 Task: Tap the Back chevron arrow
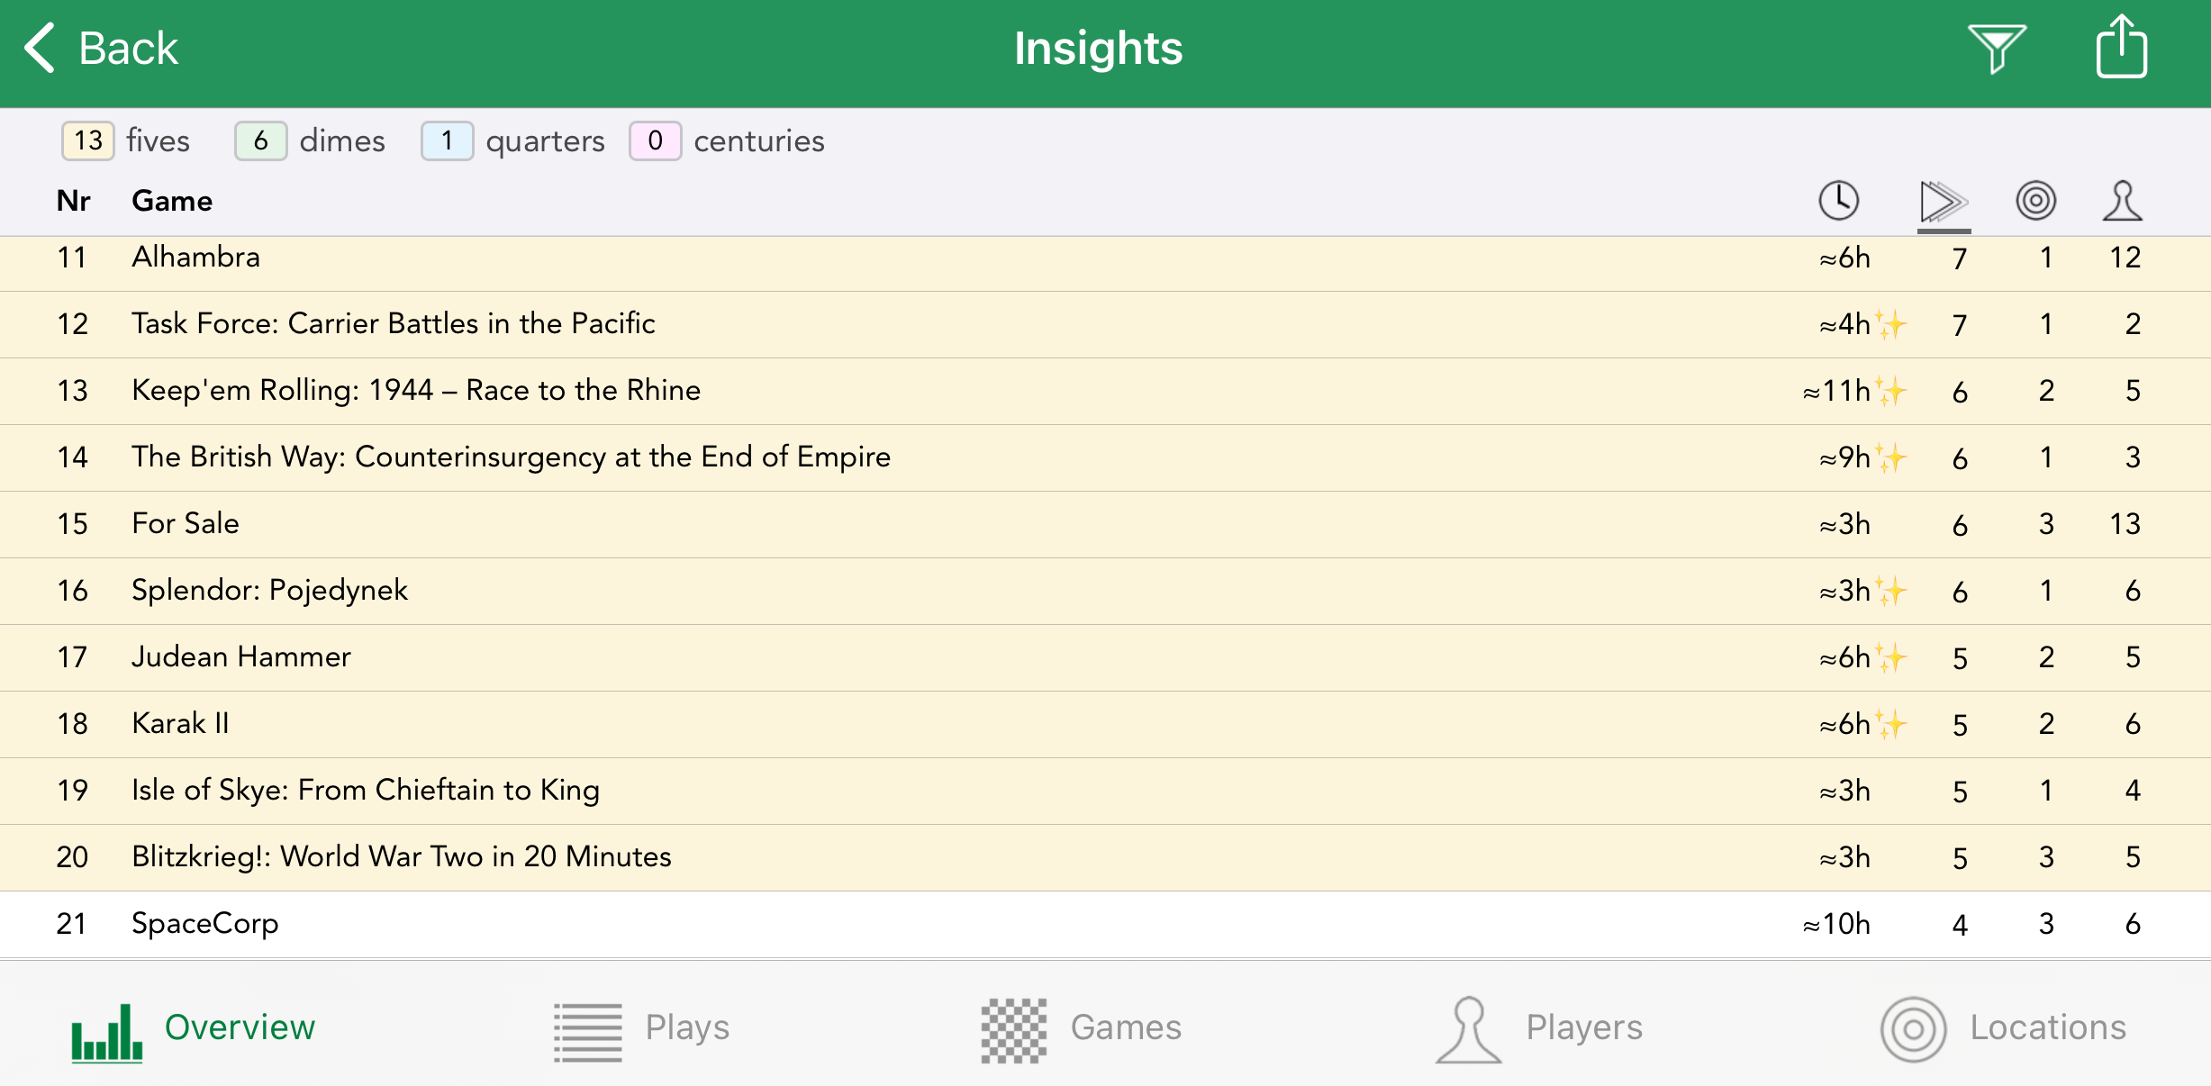click(41, 49)
